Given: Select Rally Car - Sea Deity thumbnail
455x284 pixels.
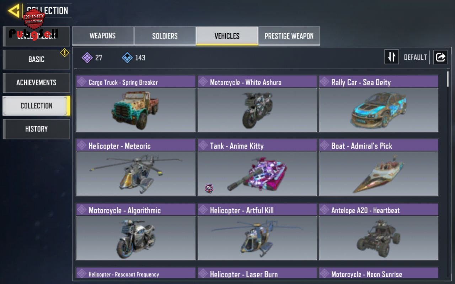Looking at the screenshot, I should pos(379,110).
